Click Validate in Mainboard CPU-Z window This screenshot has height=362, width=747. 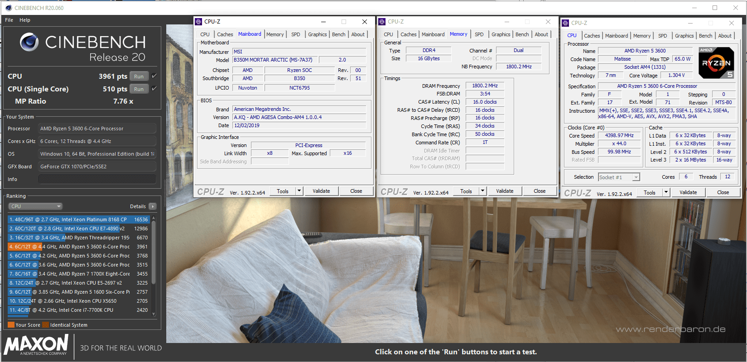pos(321,191)
